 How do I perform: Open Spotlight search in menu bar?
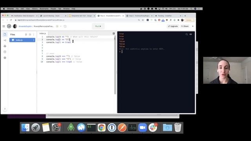191,9
